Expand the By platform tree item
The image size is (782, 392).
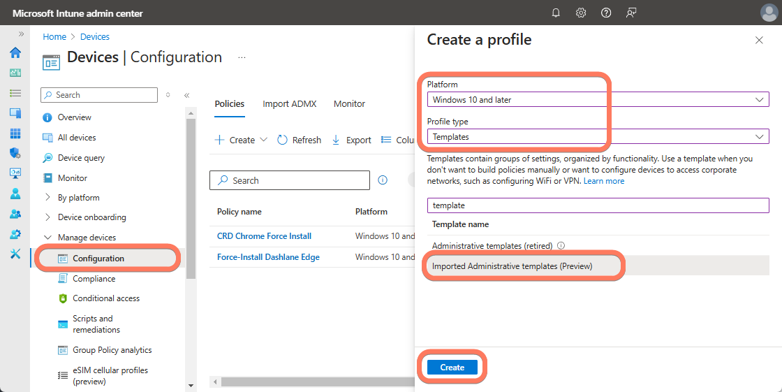[x=48, y=198]
